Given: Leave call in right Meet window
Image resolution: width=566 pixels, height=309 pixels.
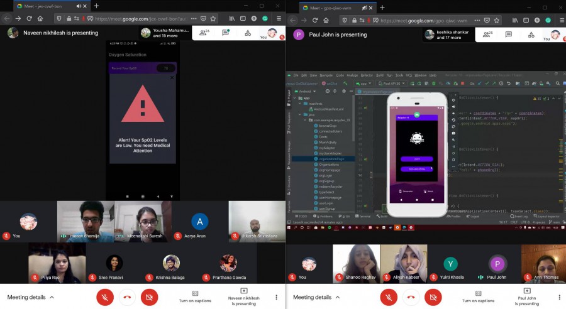Looking at the screenshot, I should [x=411, y=297].
